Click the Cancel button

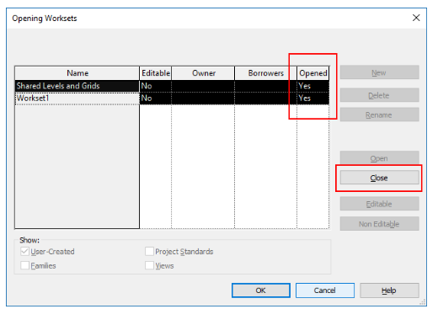(325, 290)
